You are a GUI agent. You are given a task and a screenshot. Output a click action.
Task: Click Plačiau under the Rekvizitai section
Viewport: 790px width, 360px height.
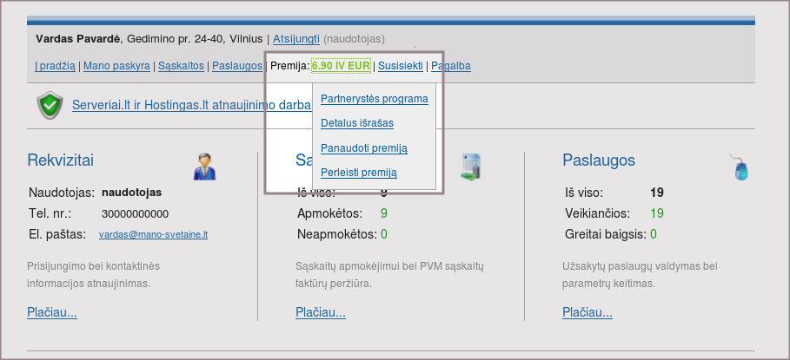click(52, 312)
